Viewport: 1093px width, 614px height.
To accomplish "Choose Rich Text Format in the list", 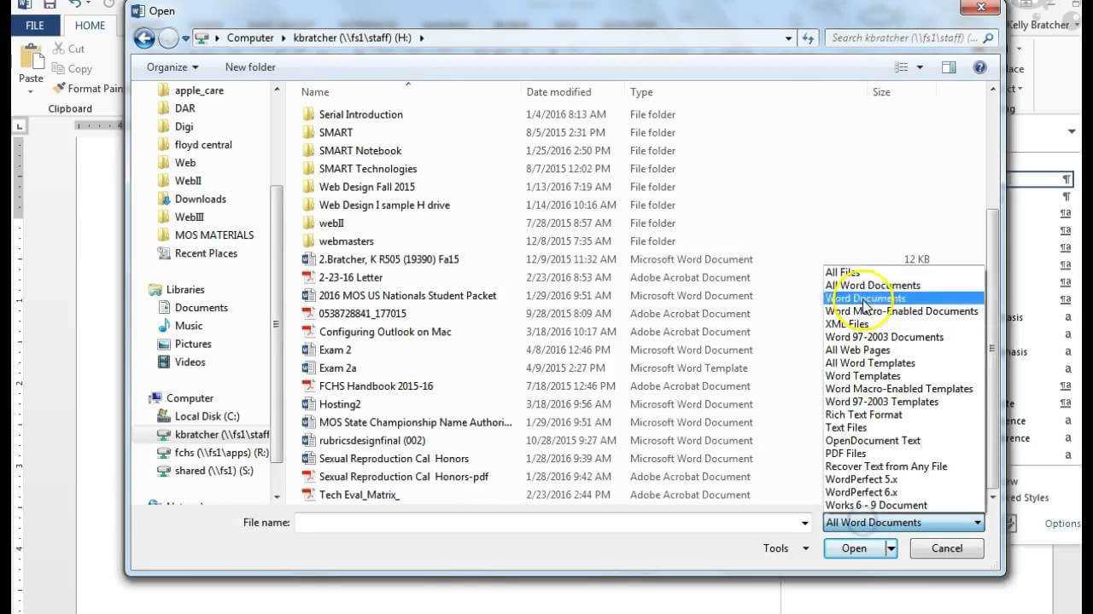I will click(863, 414).
